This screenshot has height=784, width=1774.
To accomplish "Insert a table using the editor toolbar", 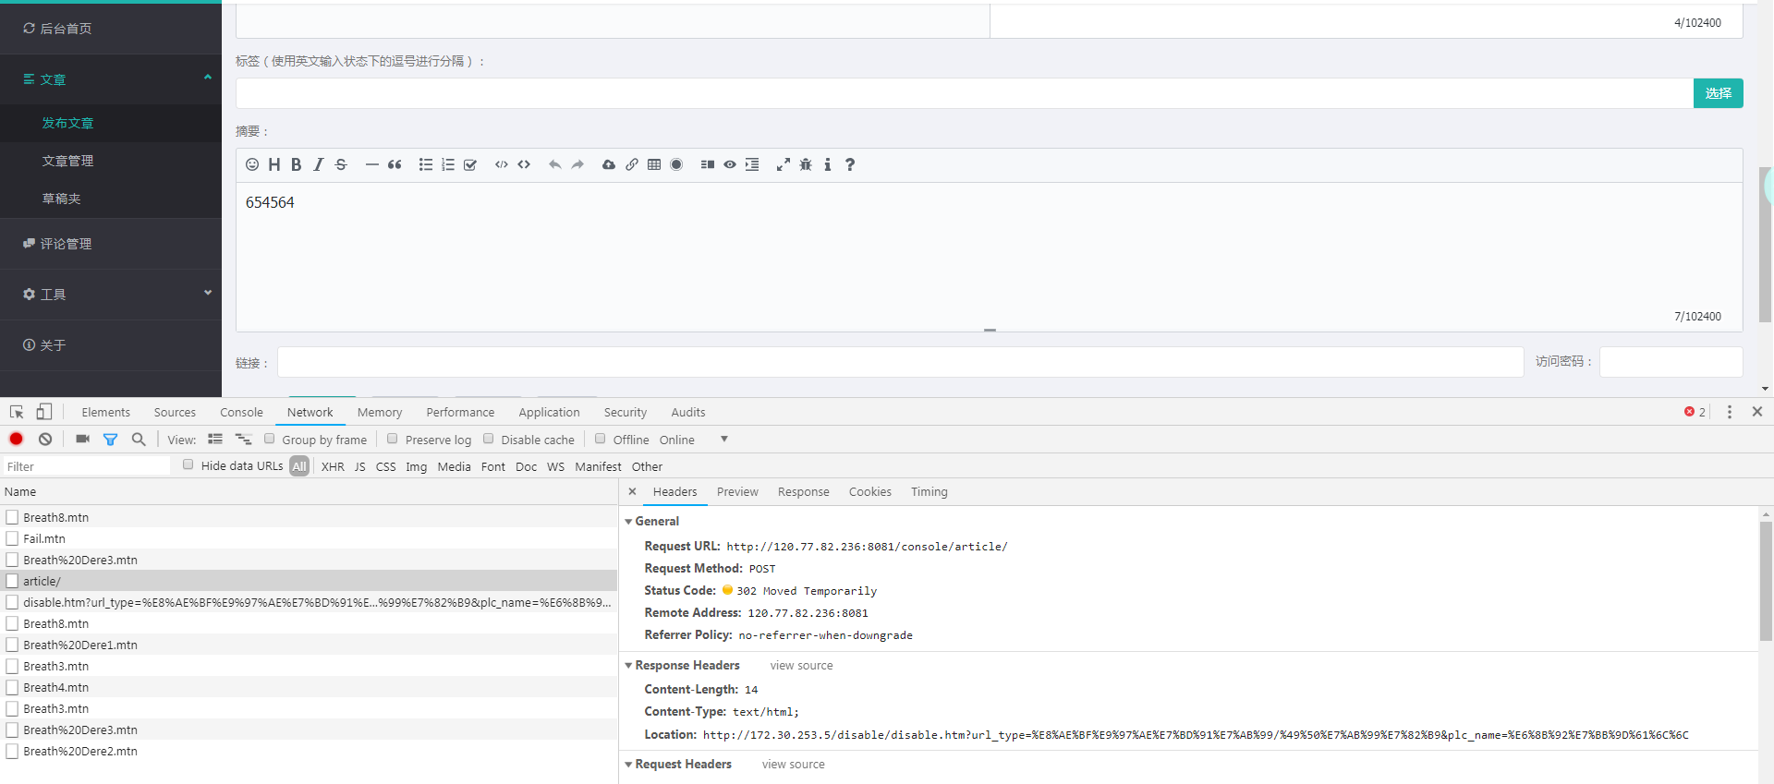I will 654,164.
